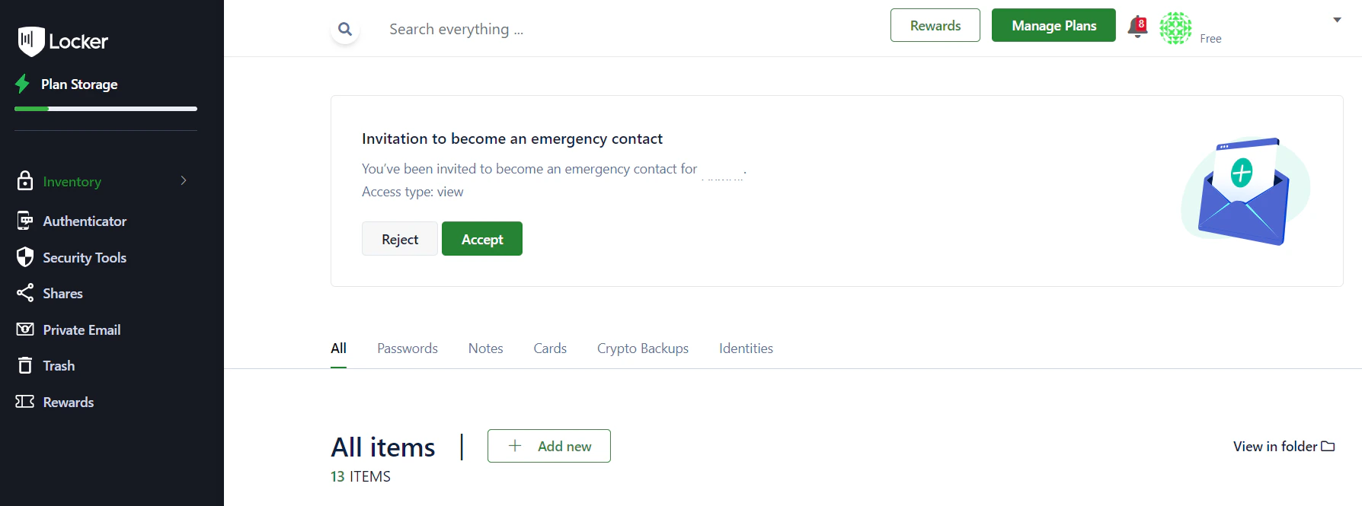Reject the emergency contact invitation
This screenshot has height=506, width=1362.
[x=399, y=238]
